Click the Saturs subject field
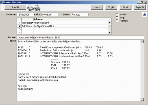 (80, 38)
